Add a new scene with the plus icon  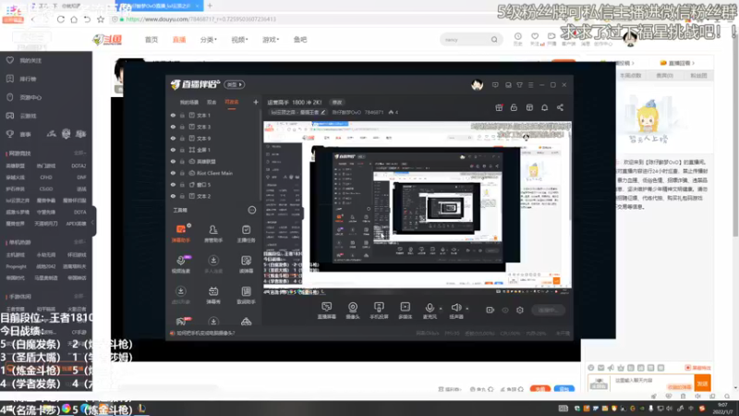click(x=256, y=102)
